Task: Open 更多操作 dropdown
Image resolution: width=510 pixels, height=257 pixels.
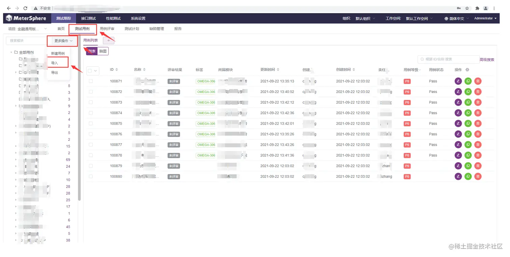Action: coord(63,41)
